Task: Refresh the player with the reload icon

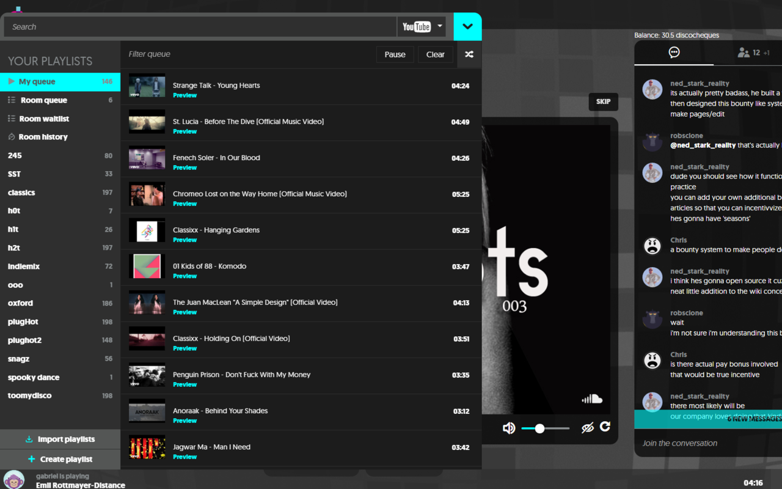Action: pyautogui.click(x=605, y=427)
